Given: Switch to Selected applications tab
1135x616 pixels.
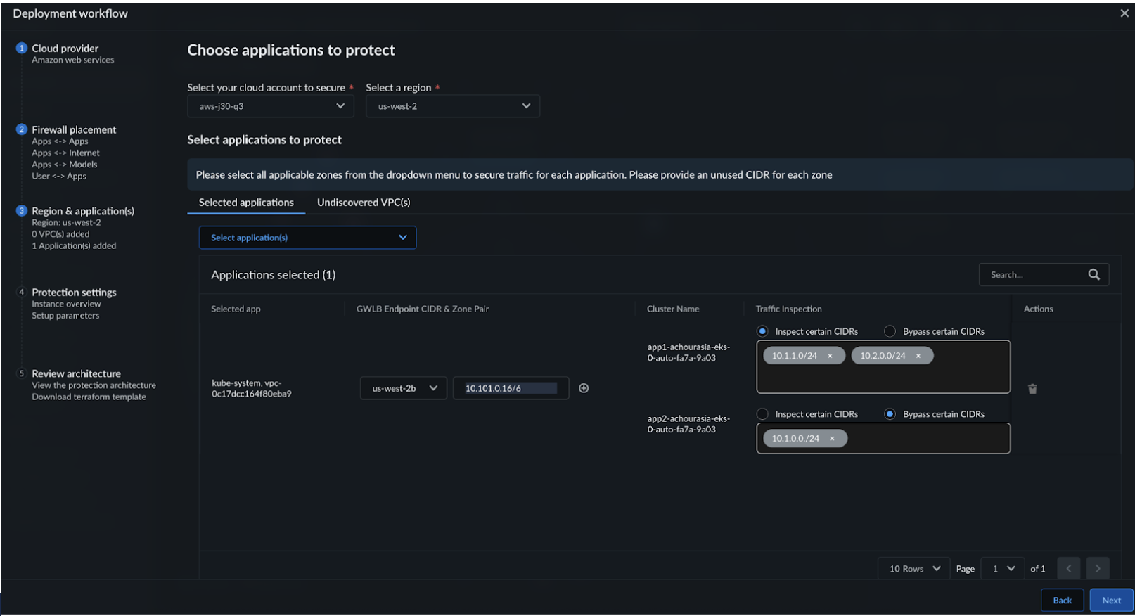Looking at the screenshot, I should coord(246,203).
